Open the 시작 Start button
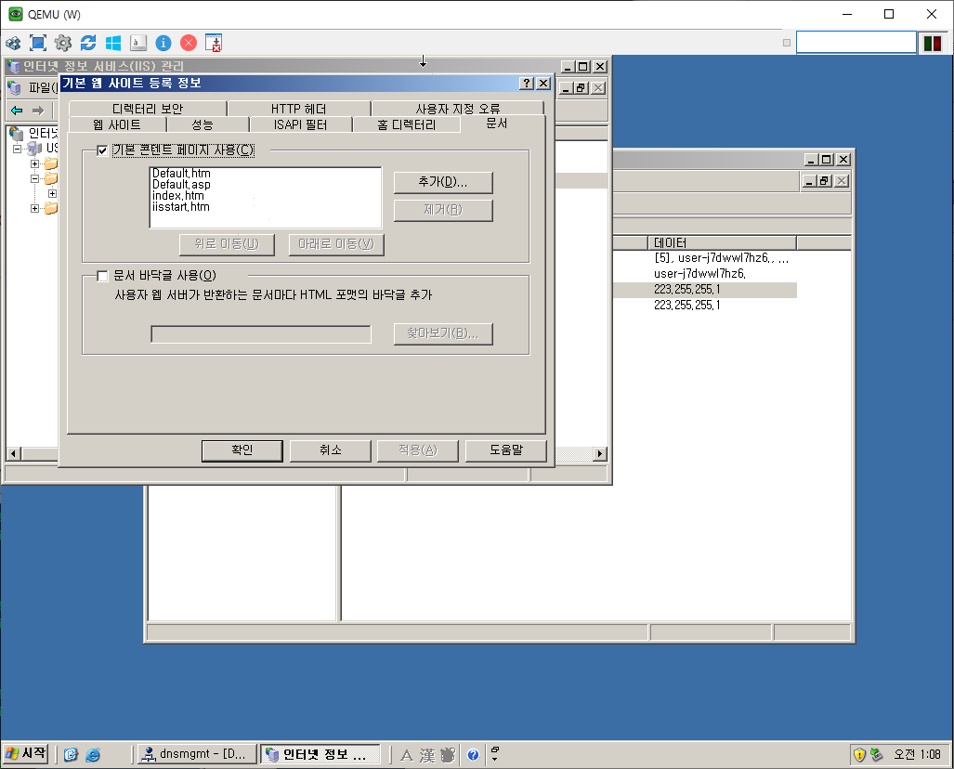Image resolution: width=954 pixels, height=769 pixels. (x=26, y=754)
